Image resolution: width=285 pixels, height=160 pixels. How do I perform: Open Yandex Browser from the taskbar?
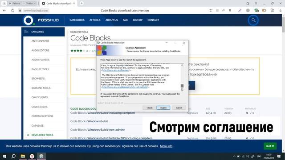pos(32,156)
